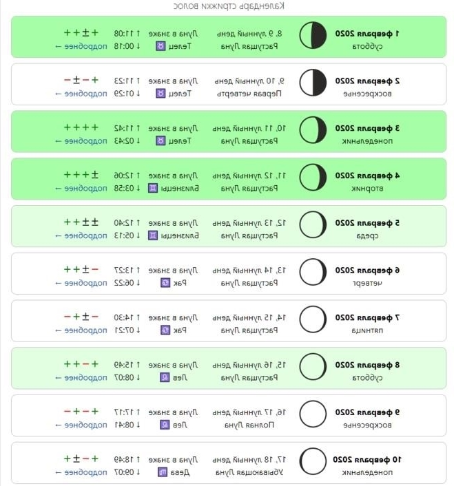Follow the подробнее link for 10 февраля 2020
The image size is (454, 486).
click(81, 472)
